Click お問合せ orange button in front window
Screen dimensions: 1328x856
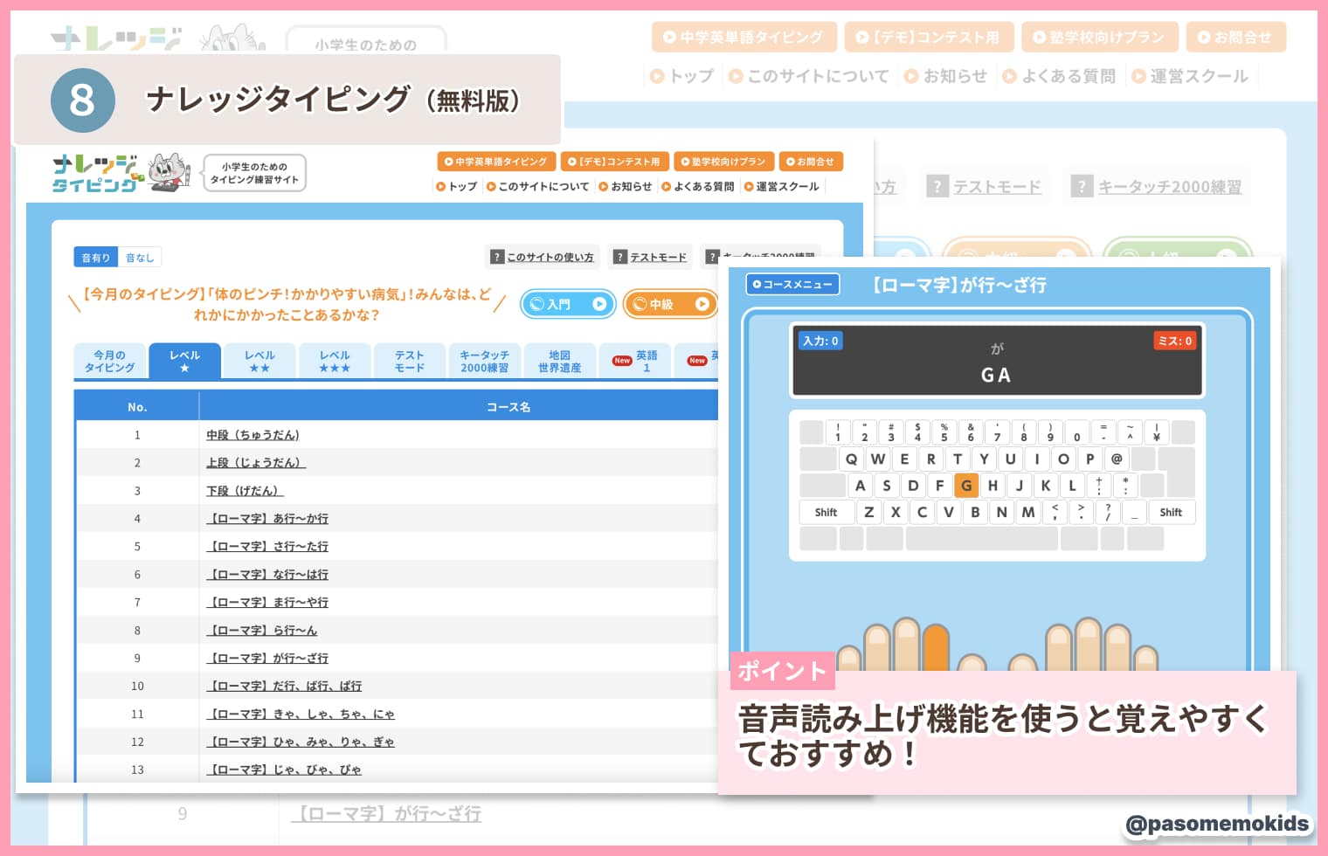(811, 162)
